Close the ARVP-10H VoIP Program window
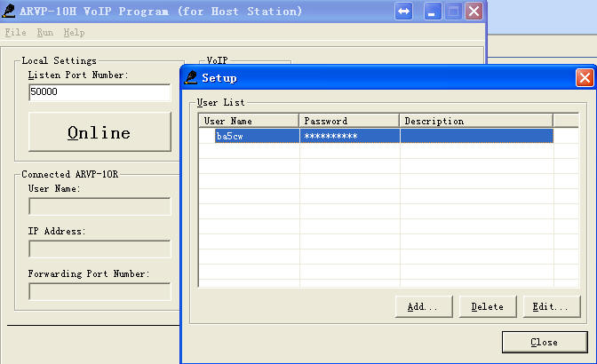 (x=474, y=11)
